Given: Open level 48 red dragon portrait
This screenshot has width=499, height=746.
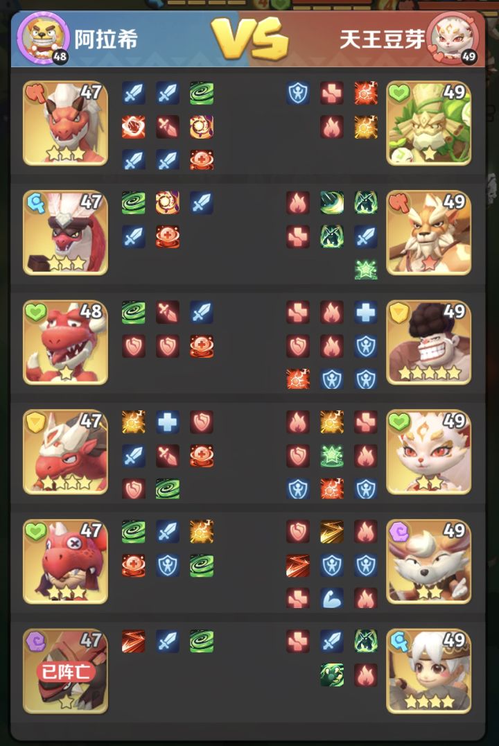Looking at the screenshot, I should coord(66,342).
